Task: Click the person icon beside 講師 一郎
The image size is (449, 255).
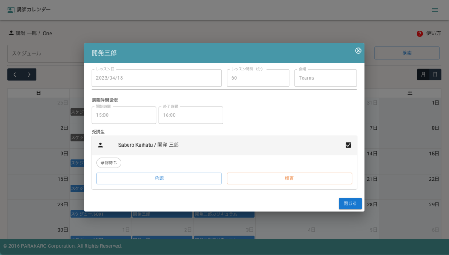Action: pos(11,33)
